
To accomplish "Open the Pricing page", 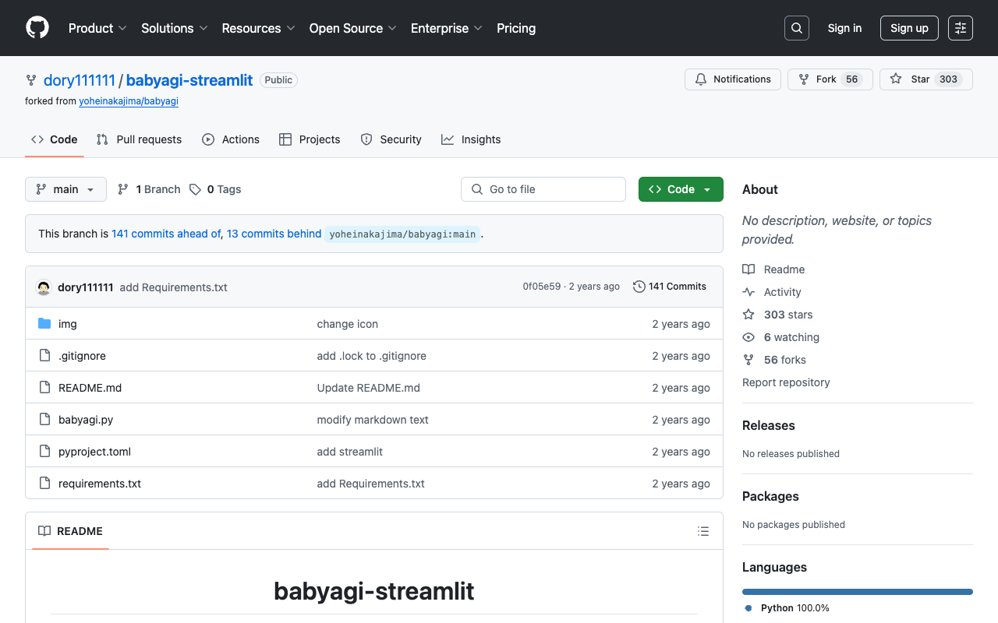I will click(516, 28).
